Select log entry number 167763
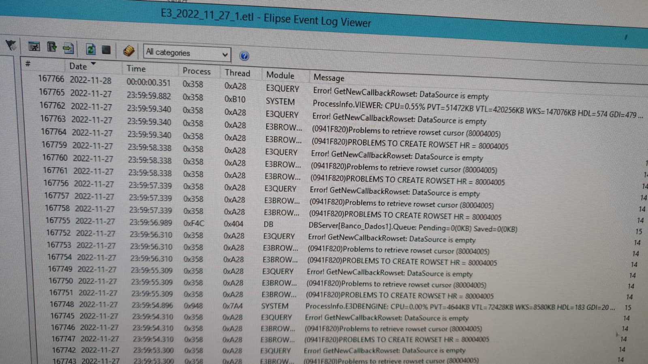Viewport: 648px width, 364px height. pyautogui.click(x=53, y=118)
